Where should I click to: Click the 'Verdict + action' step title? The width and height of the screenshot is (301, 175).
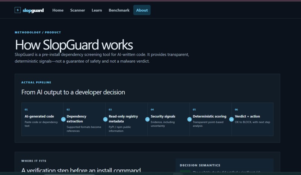point(247,117)
